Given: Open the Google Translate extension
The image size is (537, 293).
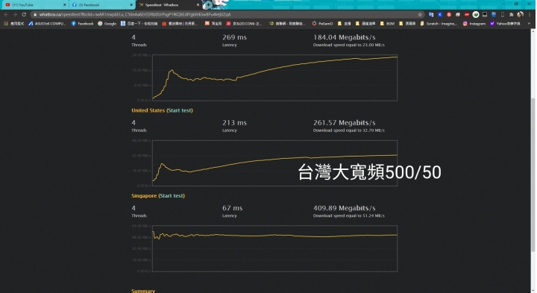Looking at the screenshot, I should point(431,14).
